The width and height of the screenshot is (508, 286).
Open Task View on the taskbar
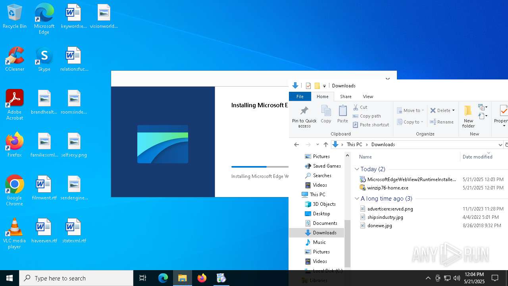pos(143,278)
